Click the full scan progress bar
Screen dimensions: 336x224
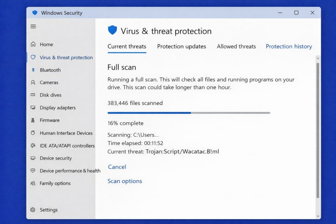[x=189, y=113]
